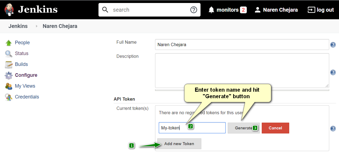Click the Jenkins butler logo icon

(x=9, y=9)
